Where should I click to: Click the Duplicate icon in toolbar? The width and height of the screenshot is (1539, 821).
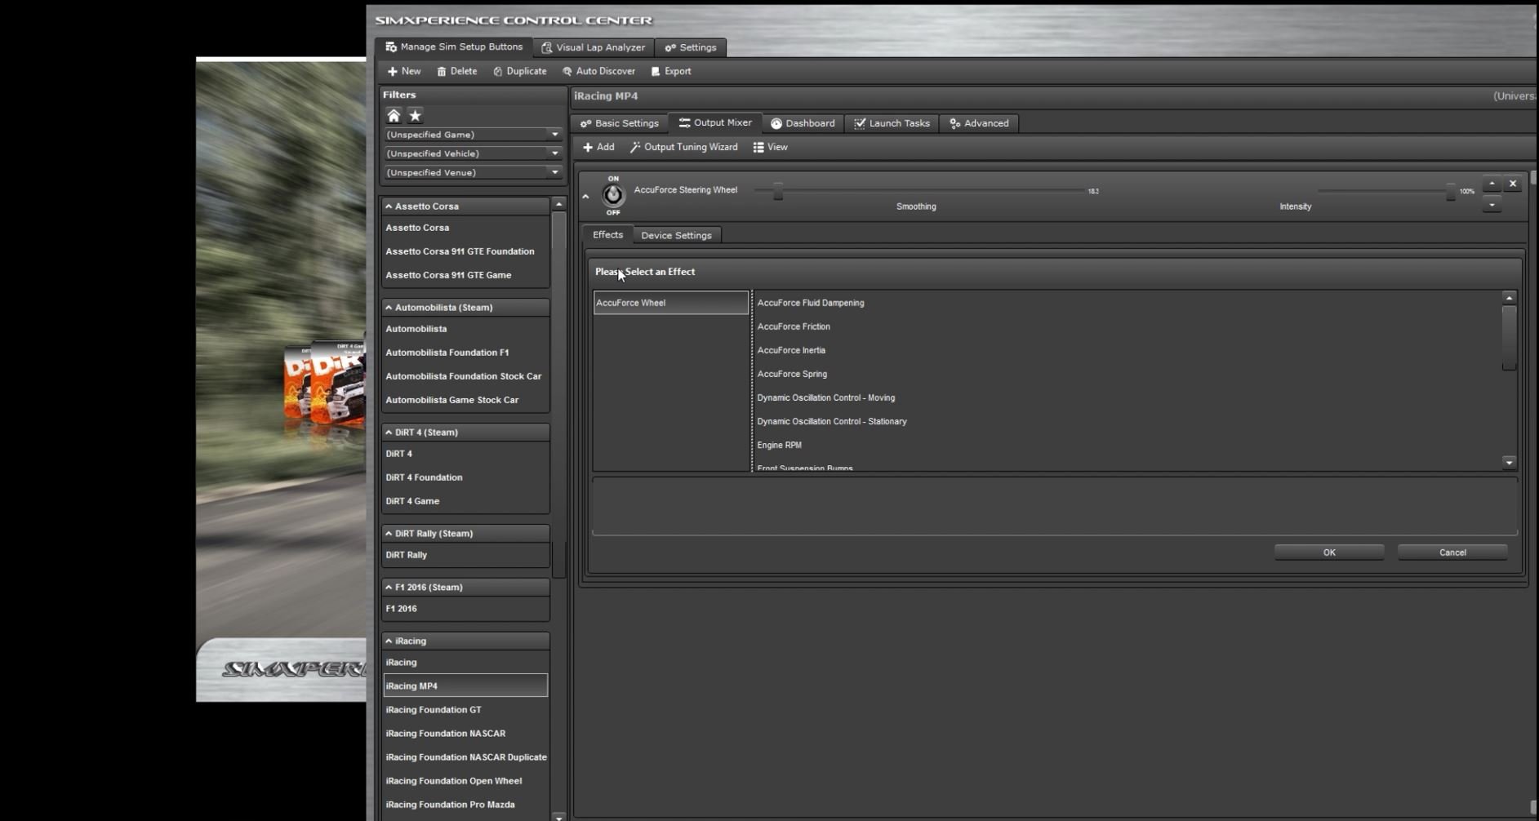497,71
